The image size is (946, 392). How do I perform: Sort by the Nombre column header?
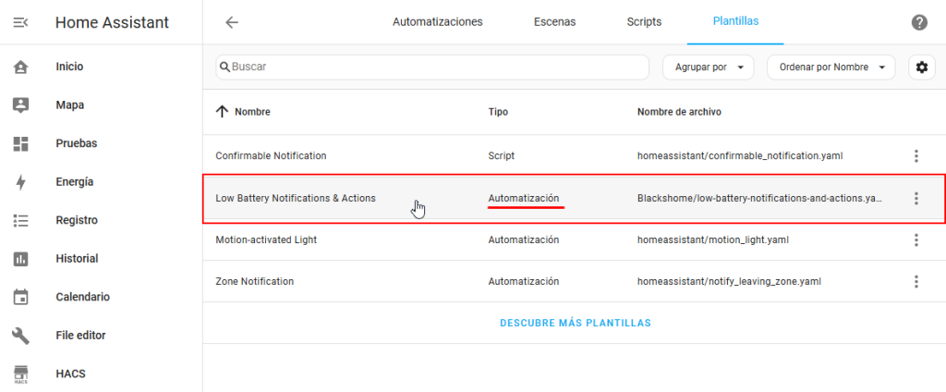click(x=251, y=112)
